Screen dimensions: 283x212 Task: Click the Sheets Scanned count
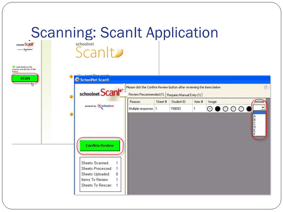(117, 163)
